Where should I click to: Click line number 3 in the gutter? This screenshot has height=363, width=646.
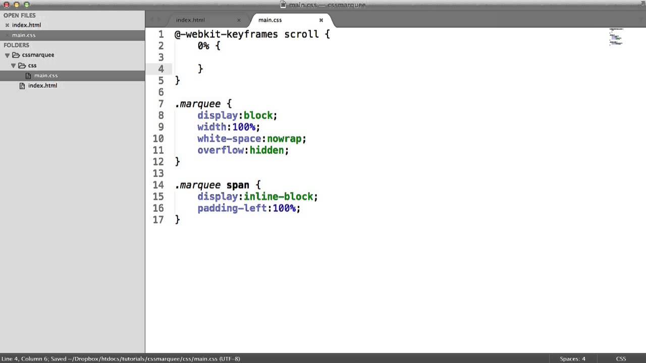(x=161, y=57)
